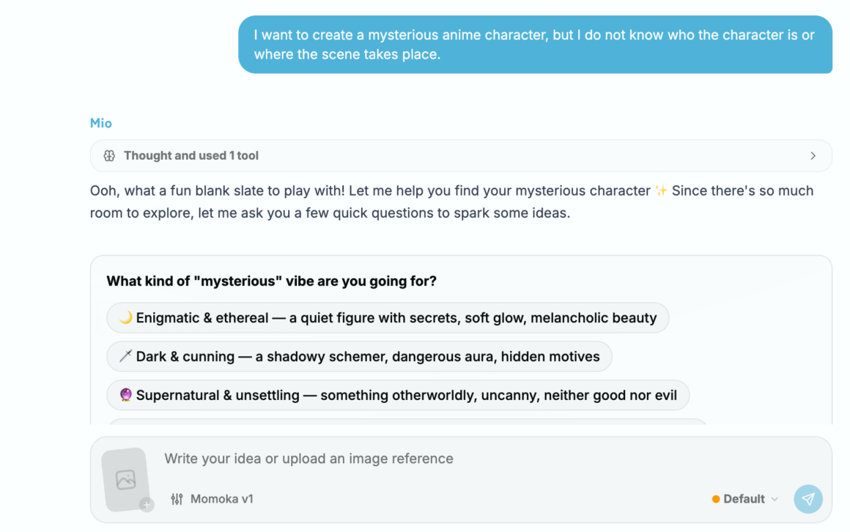The width and height of the screenshot is (850, 532).
Task: Click the partially hidden fourth option pill
Action: click(x=407, y=421)
